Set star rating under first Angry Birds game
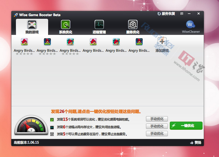This screenshot has height=157, width=219. (x=24, y=54)
